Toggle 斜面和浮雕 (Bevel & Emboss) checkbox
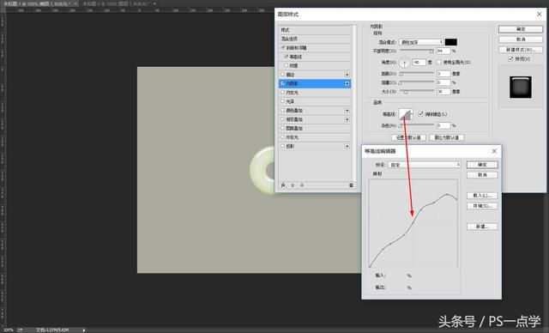The image size is (549, 333). (x=283, y=47)
